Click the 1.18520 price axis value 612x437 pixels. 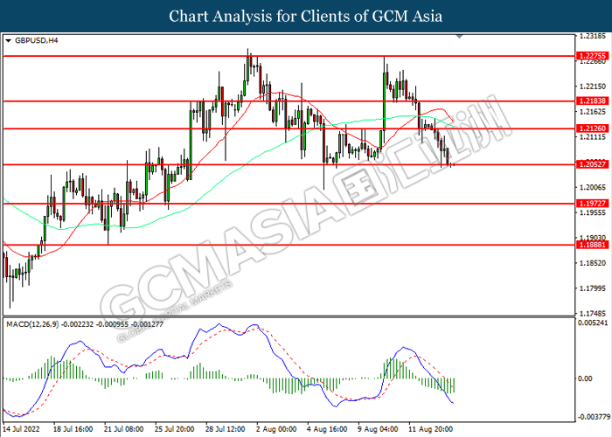pos(593,263)
